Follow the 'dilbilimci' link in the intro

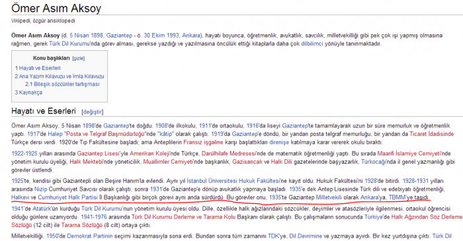312,44
